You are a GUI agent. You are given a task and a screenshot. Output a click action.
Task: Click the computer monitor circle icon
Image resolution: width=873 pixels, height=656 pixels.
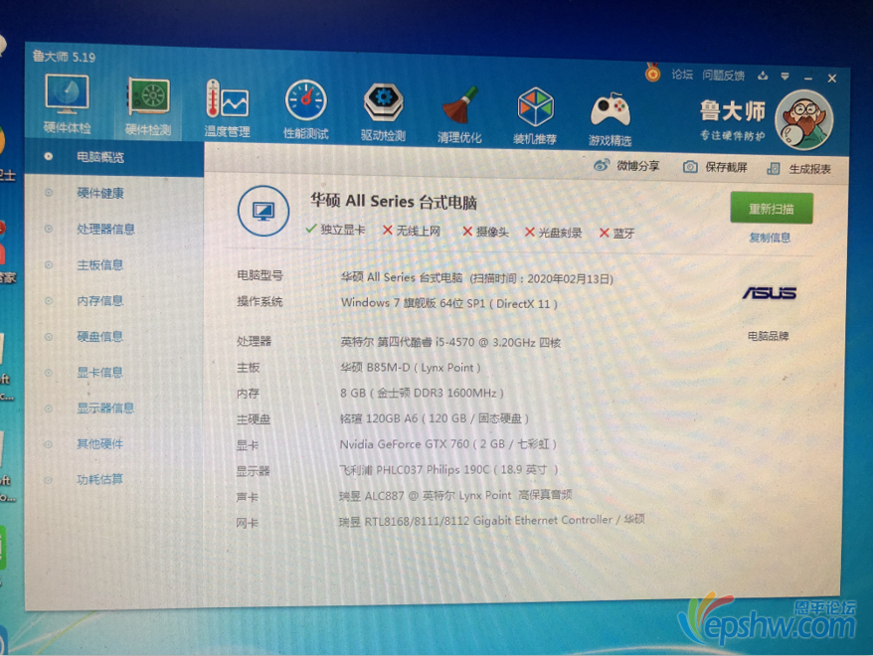(x=262, y=211)
